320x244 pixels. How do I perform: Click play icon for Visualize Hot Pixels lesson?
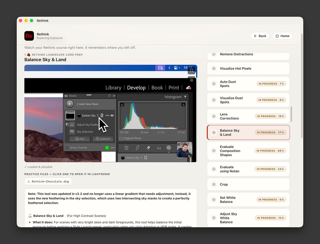tap(214, 69)
